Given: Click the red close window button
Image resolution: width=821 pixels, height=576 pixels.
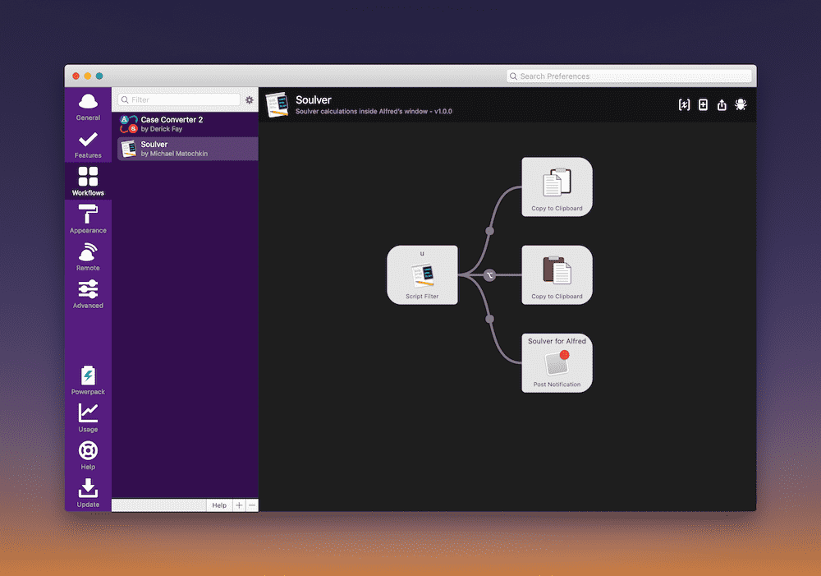Looking at the screenshot, I should click(x=76, y=76).
